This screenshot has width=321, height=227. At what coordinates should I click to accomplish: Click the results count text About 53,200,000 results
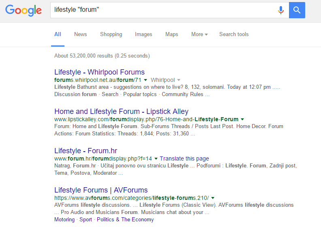click(x=102, y=56)
